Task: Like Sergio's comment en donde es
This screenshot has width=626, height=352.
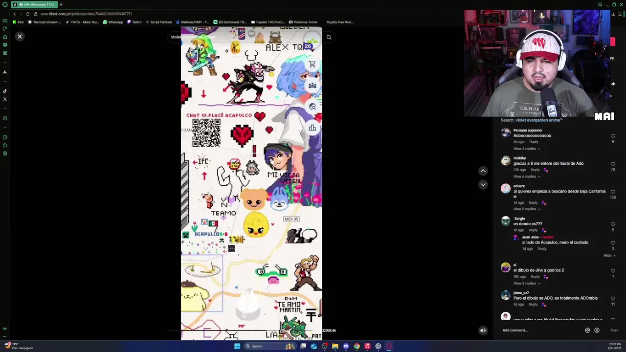Action: [613, 224]
